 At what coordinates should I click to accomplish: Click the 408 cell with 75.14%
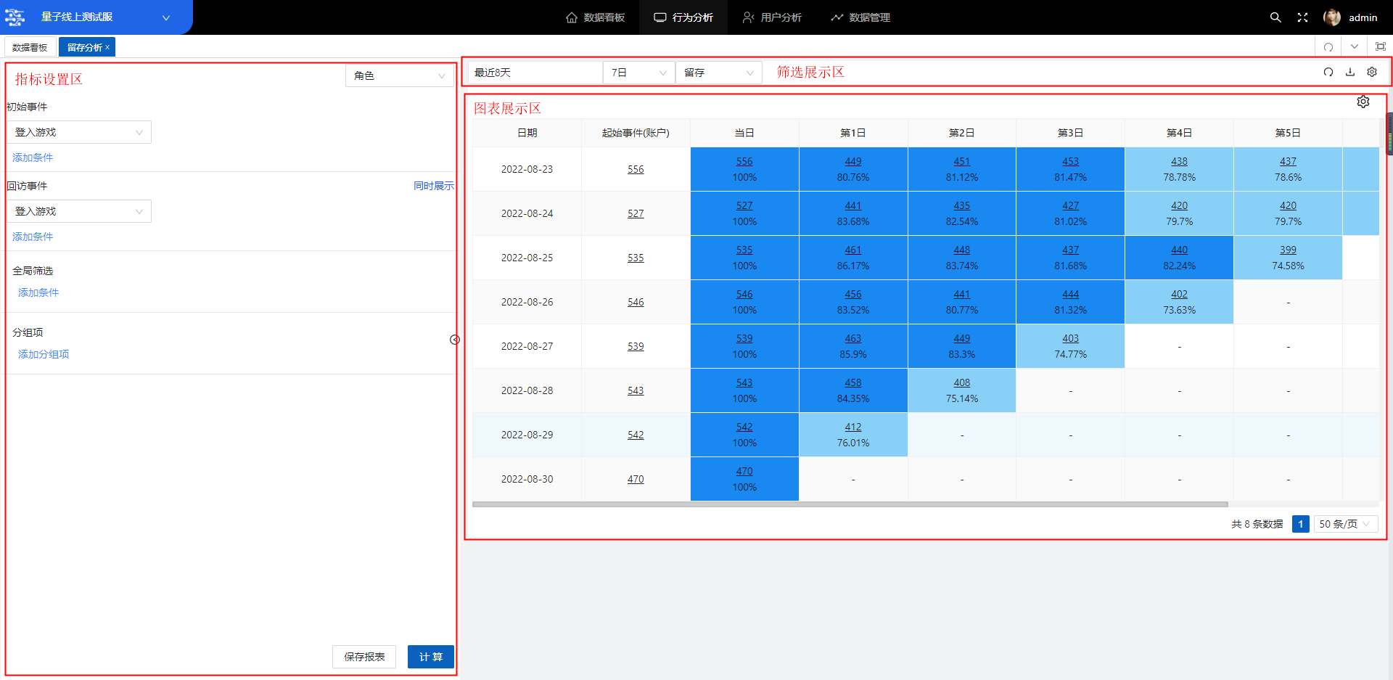[x=962, y=390]
